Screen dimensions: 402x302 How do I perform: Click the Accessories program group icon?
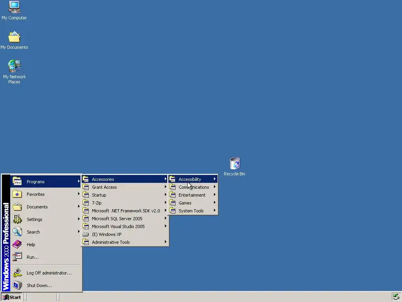[x=86, y=179]
